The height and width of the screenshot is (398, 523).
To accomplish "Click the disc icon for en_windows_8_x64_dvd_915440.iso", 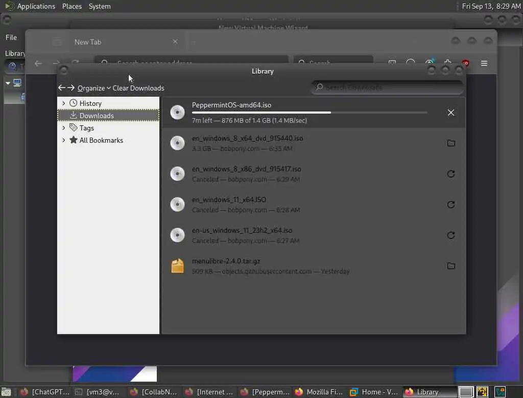I will click(x=177, y=143).
